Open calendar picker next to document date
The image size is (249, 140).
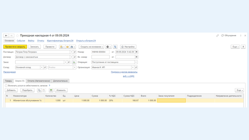click(x=136, y=52)
